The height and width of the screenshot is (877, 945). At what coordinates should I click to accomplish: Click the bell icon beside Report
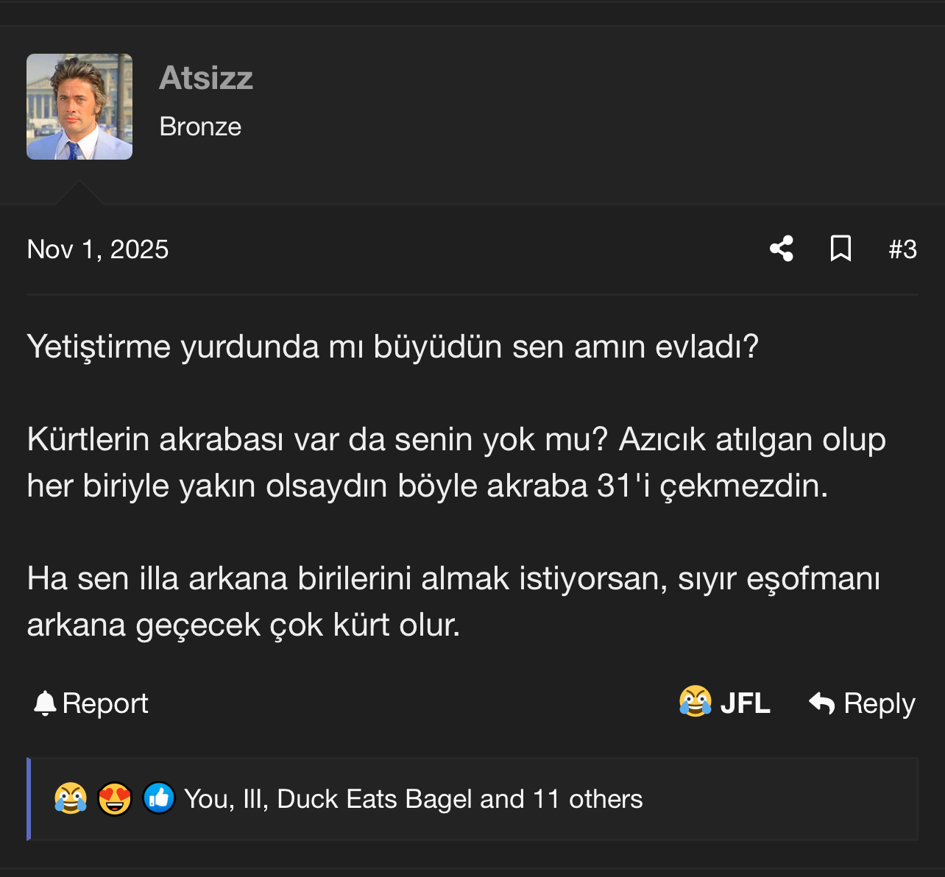(45, 703)
